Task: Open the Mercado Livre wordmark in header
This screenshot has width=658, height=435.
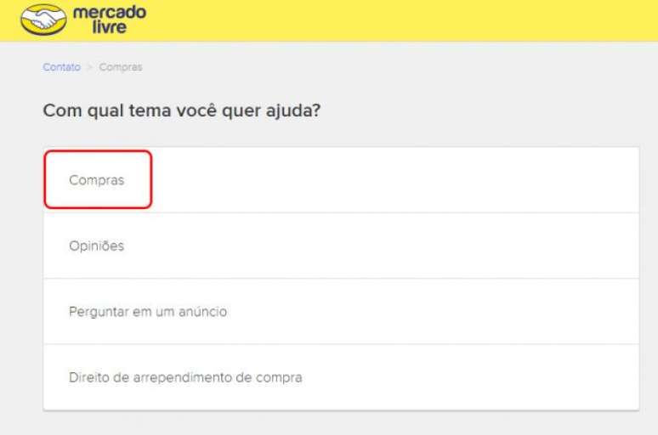Action: point(110,20)
